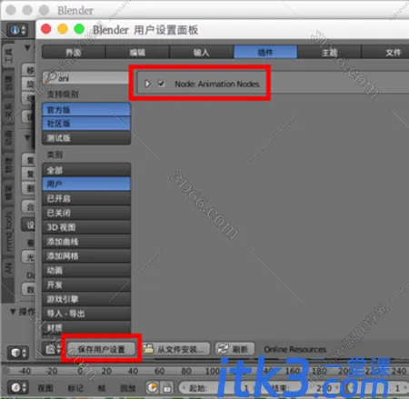Select the 开发 addon category

(86, 284)
